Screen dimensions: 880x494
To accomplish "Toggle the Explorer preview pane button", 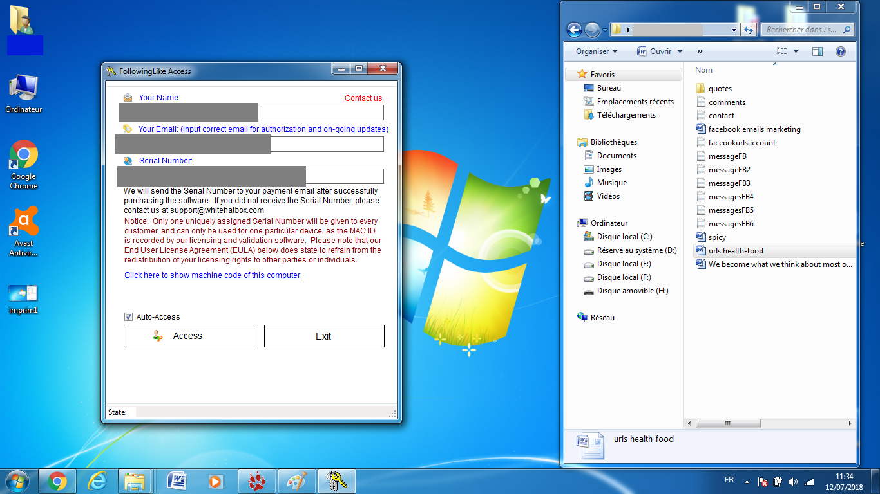I will [x=817, y=51].
